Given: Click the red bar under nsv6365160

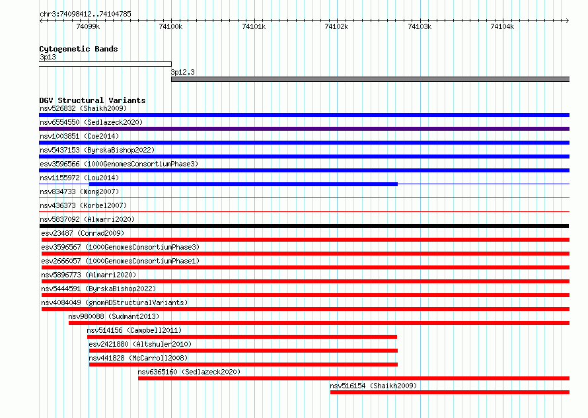Looking at the screenshot, I should 353,378.
